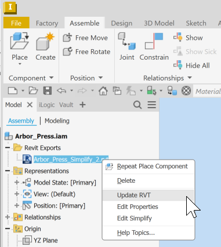Choose Update RVT in context menu
This screenshot has height=247, width=221.
point(148,195)
